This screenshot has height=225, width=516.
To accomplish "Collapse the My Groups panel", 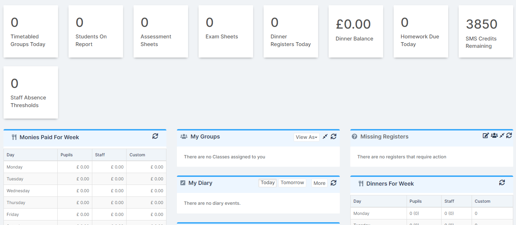I will [325, 136].
